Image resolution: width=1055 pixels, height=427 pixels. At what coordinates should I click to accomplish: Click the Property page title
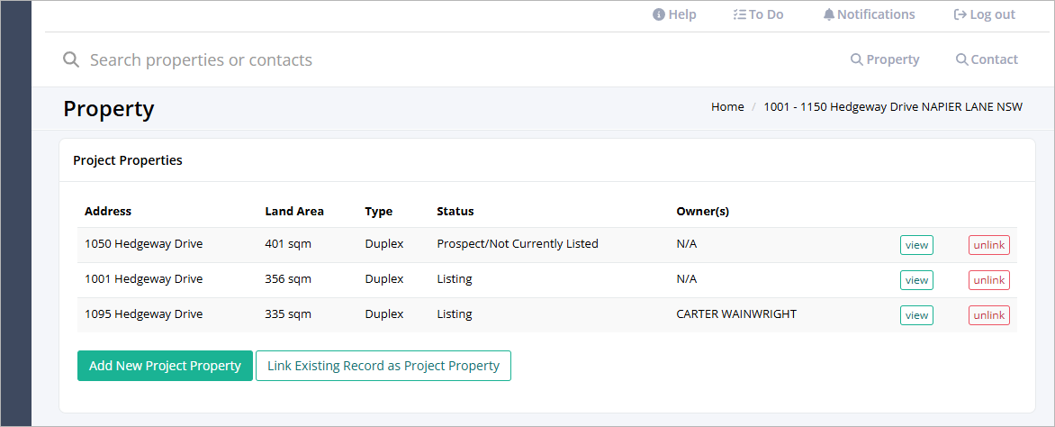coord(108,108)
